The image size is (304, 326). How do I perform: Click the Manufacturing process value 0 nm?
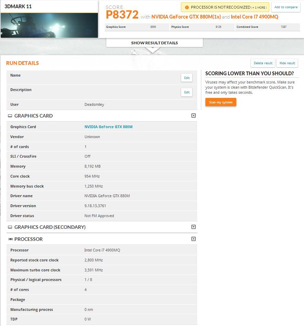coord(89,310)
